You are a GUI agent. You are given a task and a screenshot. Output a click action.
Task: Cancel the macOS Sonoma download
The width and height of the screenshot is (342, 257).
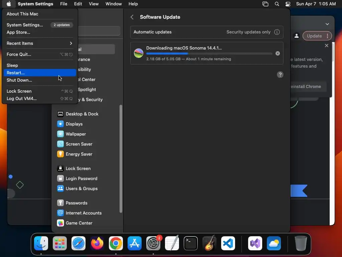[x=278, y=53]
